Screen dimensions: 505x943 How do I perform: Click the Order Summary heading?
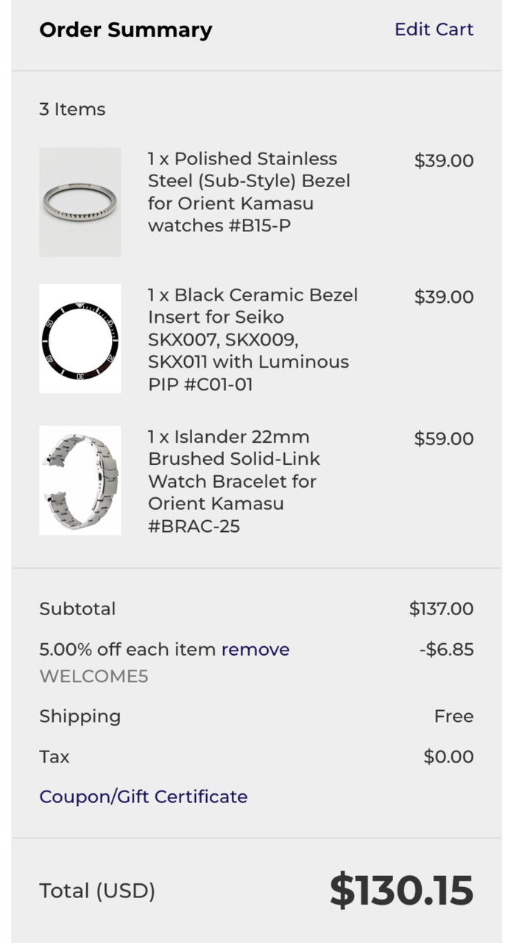(x=125, y=30)
